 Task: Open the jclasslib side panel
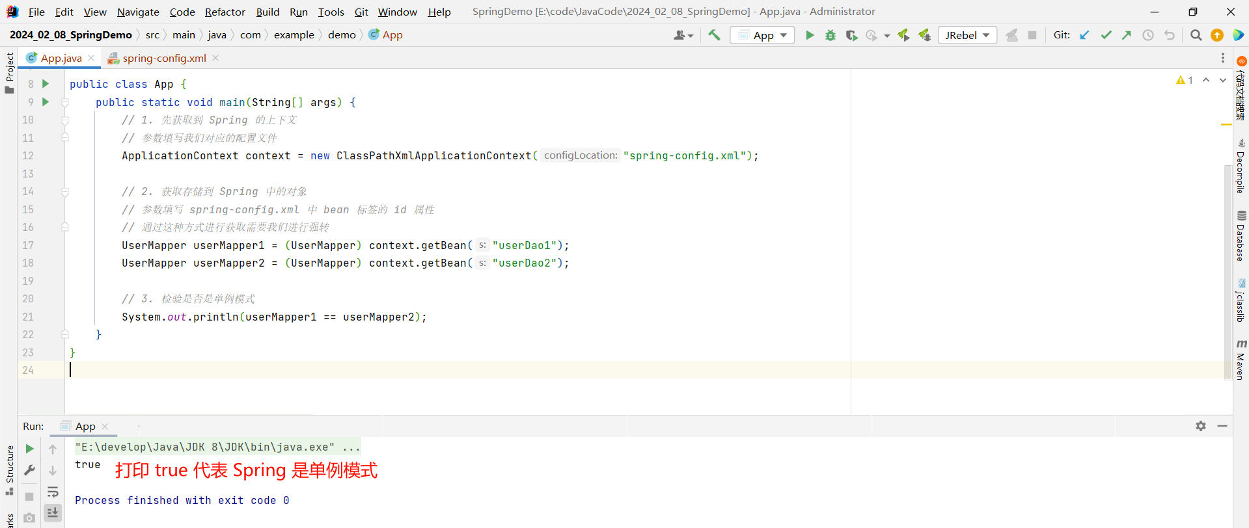[x=1241, y=300]
